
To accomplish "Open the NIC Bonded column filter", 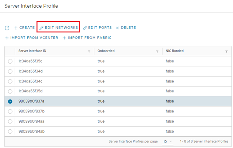I will [226, 52].
